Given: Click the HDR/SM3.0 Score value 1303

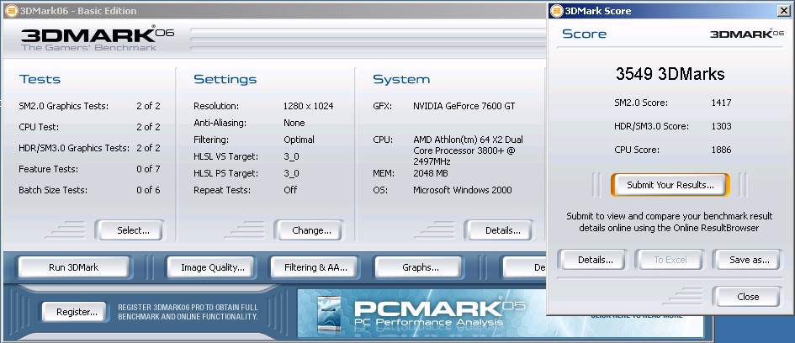Looking at the screenshot, I should [722, 126].
